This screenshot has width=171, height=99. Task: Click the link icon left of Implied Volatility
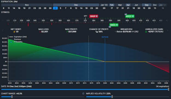(x=83, y=94)
